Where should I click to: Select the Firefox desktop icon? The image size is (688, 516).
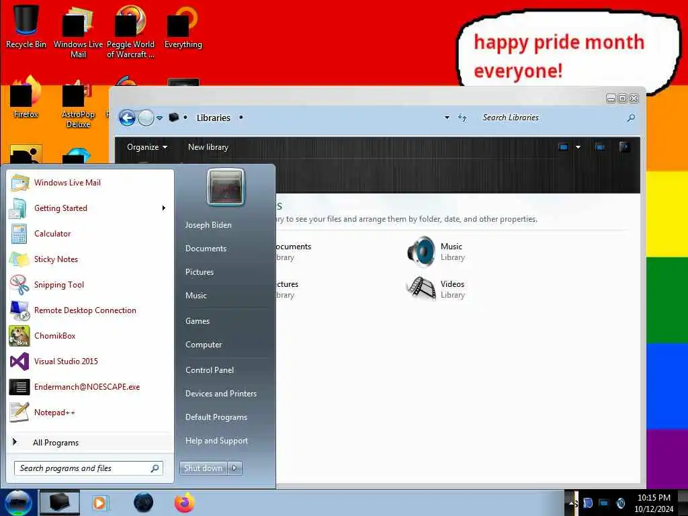26,97
